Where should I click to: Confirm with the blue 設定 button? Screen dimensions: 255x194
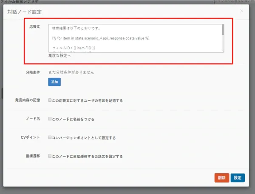(238, 178)
